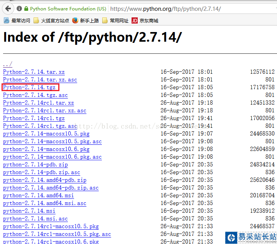
Task: Download python-2.7.14rc1-macosx10.6.pkg
Action: pos(51,242)
